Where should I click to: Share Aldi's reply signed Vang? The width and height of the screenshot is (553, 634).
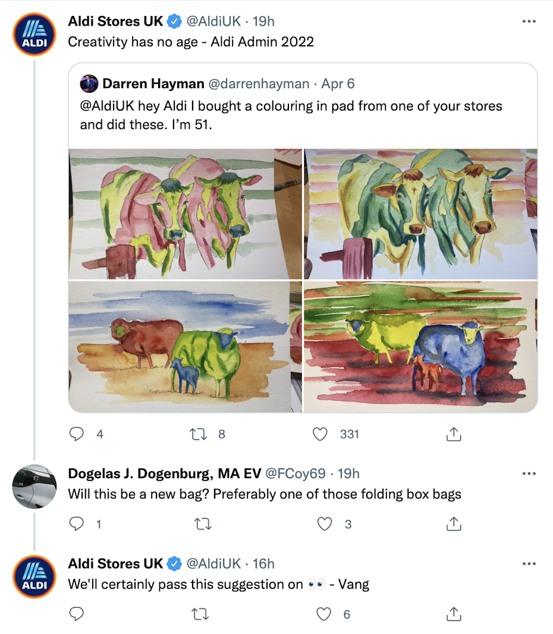tap(454, 614)
